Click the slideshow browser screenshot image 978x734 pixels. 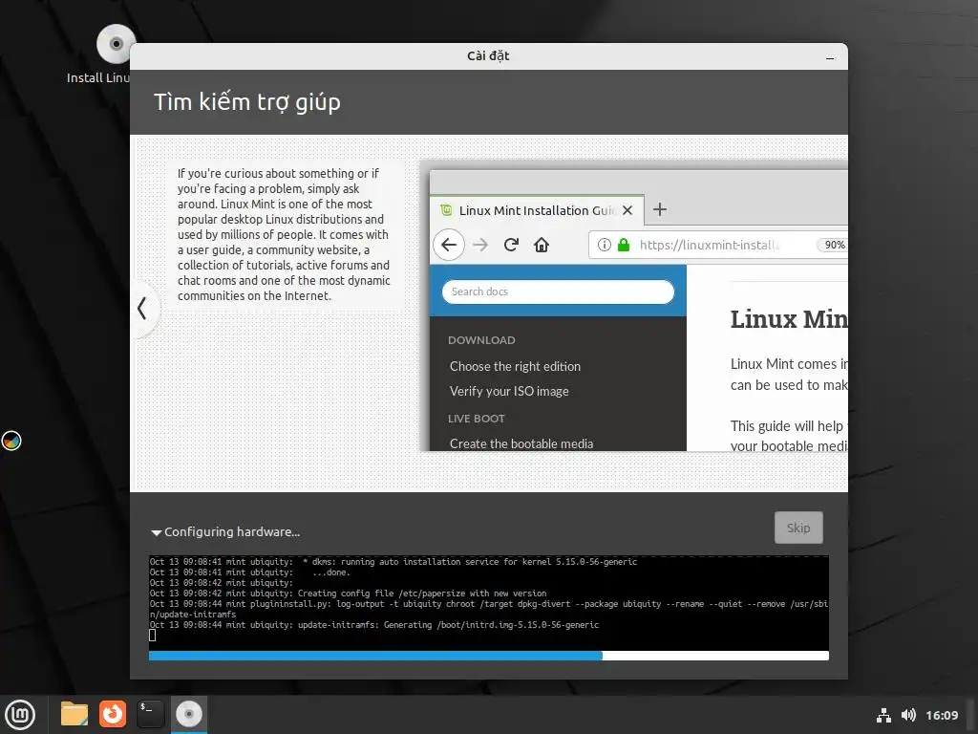[634, 306]
